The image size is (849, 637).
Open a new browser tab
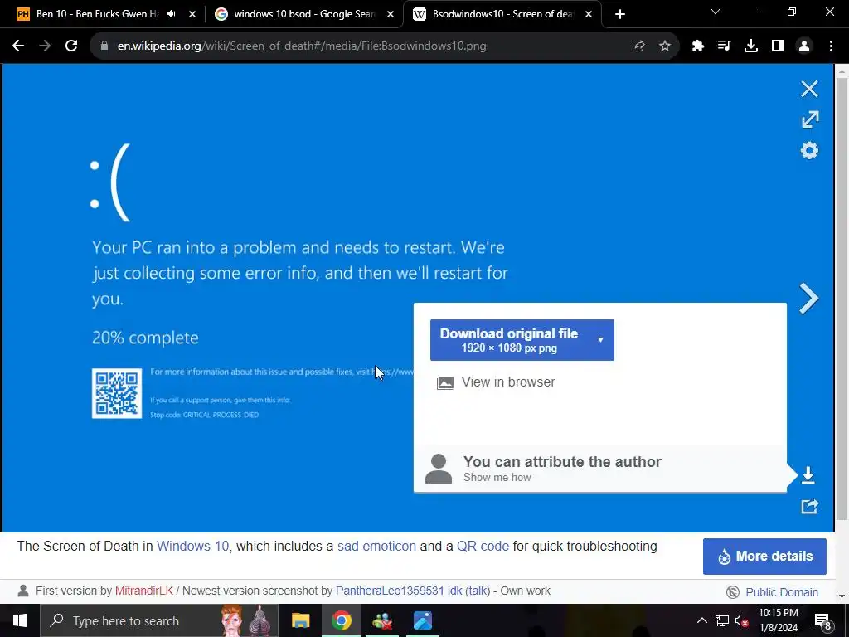click(x=620, y=15)
